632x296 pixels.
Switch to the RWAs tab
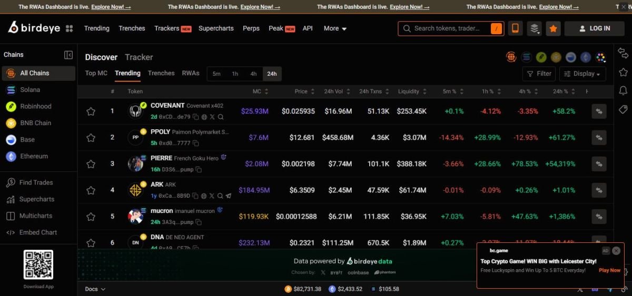click(x=191, y=74)
